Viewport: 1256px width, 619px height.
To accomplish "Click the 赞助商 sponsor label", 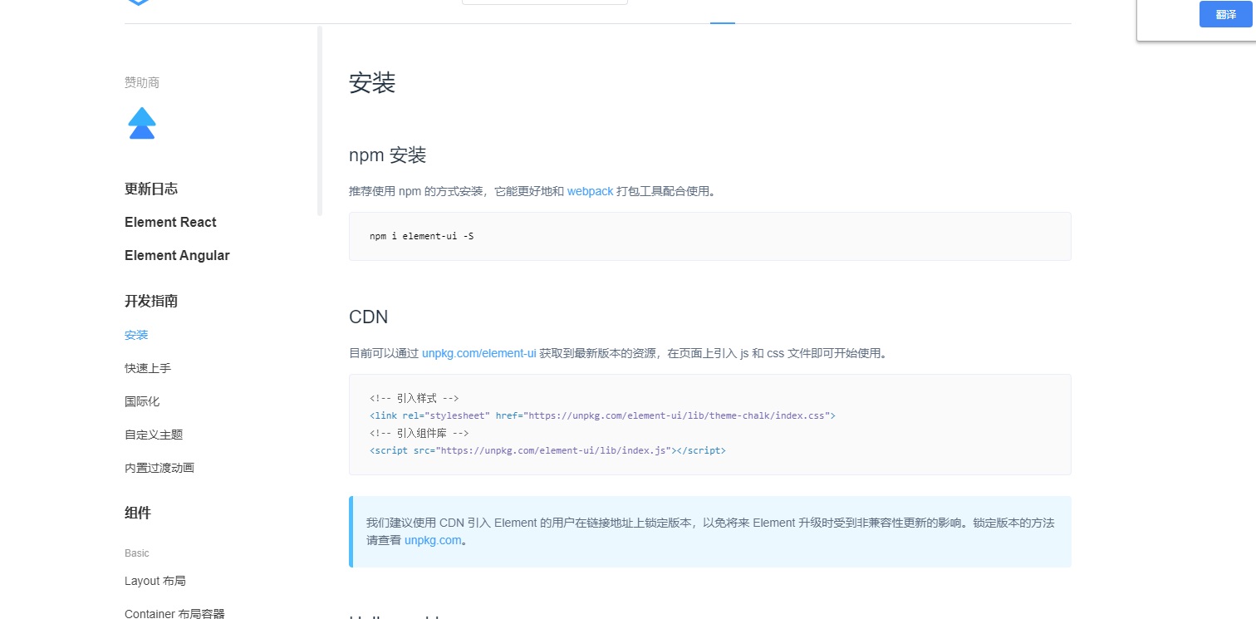I will [x=142, y=82].
